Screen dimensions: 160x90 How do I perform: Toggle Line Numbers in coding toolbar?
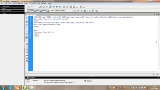pos(27,37)
